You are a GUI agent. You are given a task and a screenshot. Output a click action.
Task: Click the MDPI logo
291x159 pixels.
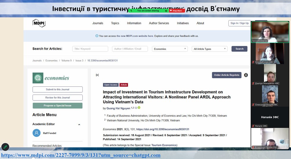point(39,23)
